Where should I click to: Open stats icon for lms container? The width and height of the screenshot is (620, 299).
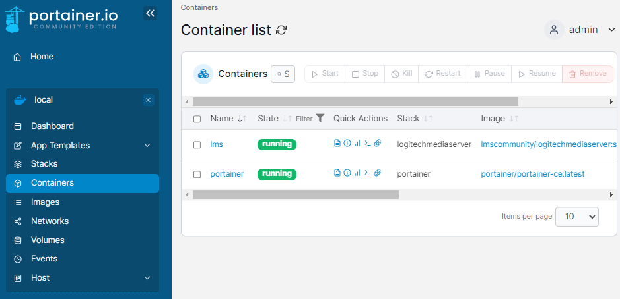(357, 143)
